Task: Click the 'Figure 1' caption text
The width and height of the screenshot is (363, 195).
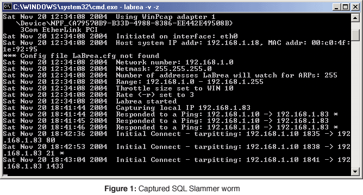Action: [120, 188]
